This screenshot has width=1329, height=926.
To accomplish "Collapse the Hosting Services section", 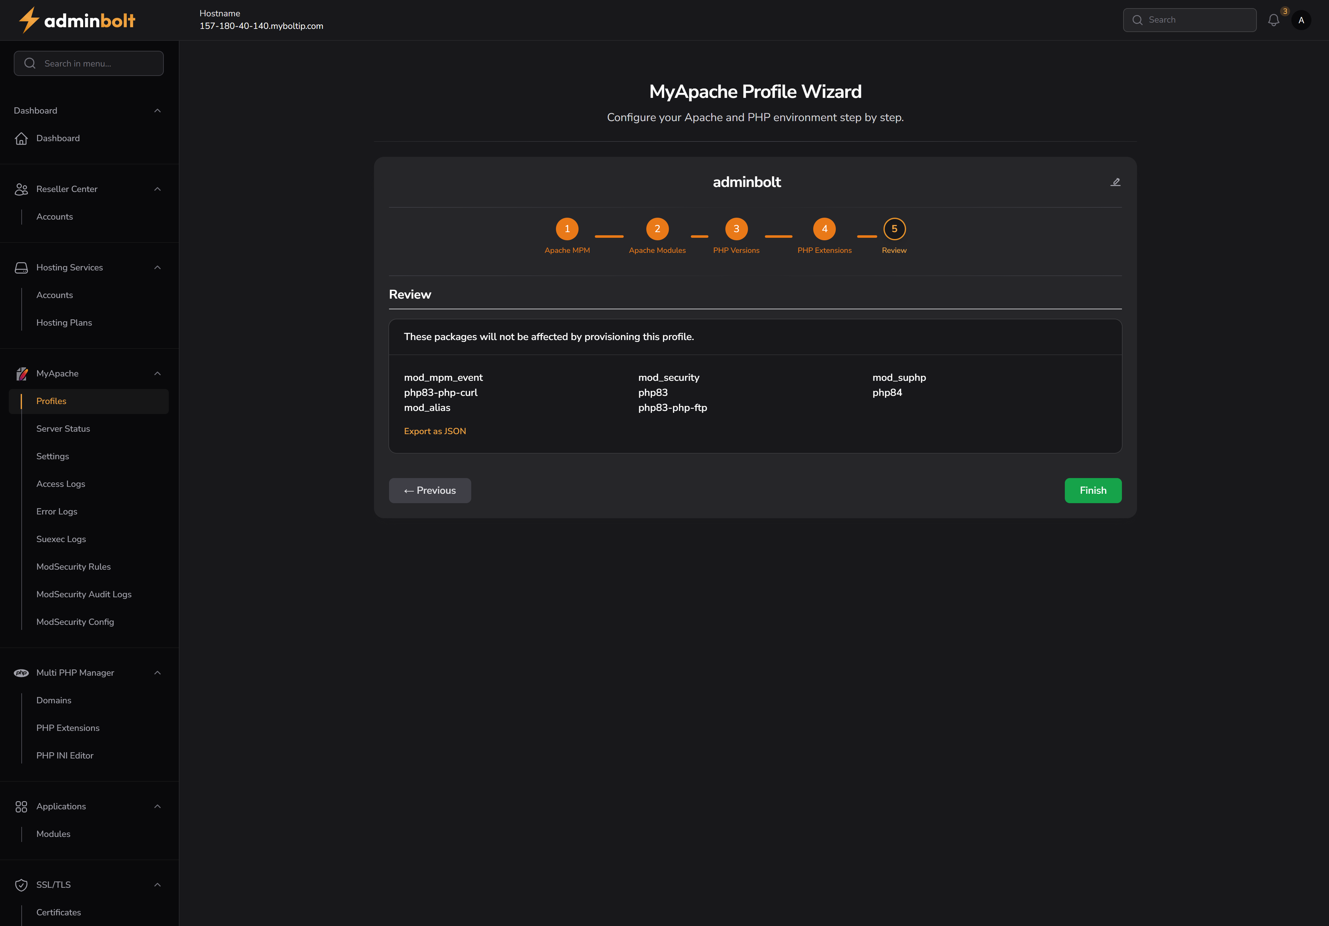I will click(157, 267).
